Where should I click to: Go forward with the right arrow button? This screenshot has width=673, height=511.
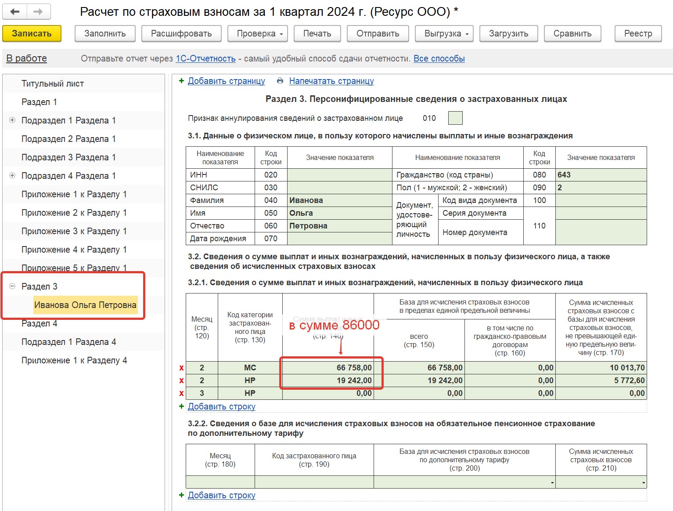pyautogui.click(x=39, y=12)
